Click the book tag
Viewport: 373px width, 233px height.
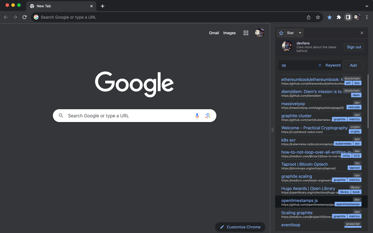[x=356, y=192]
